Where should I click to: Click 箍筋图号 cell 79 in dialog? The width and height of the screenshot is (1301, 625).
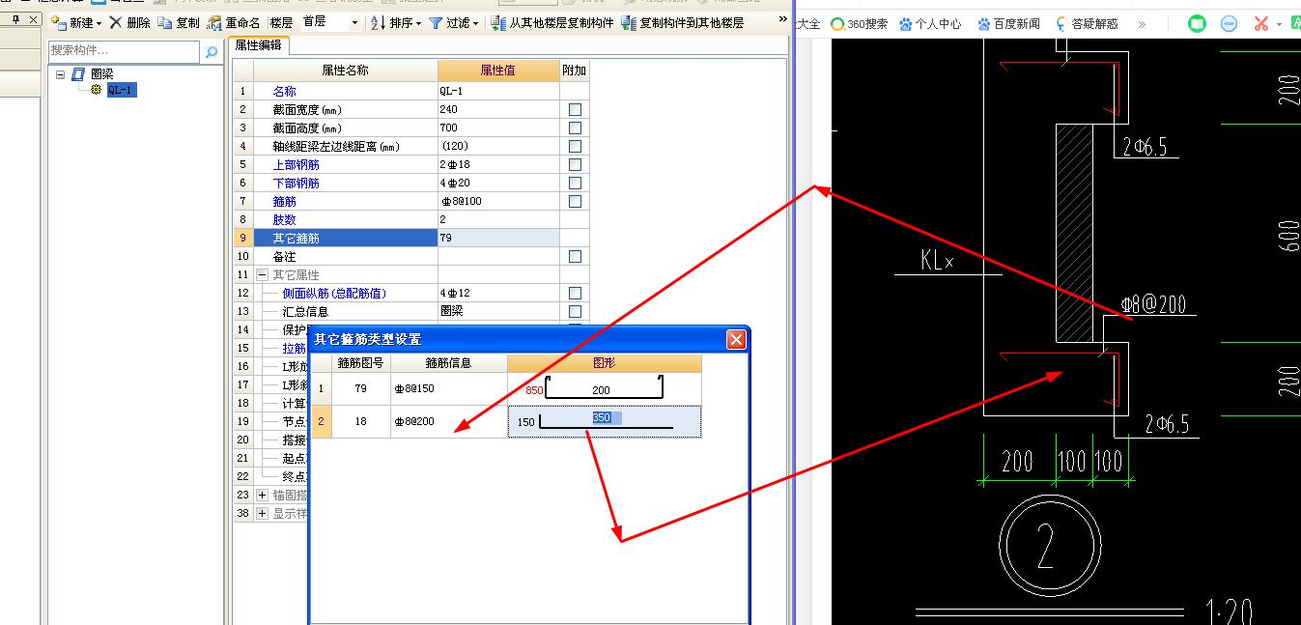(360, 389)
